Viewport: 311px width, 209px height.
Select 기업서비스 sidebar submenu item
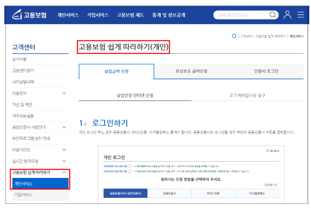pyautogui.click(x=40, y=195)
